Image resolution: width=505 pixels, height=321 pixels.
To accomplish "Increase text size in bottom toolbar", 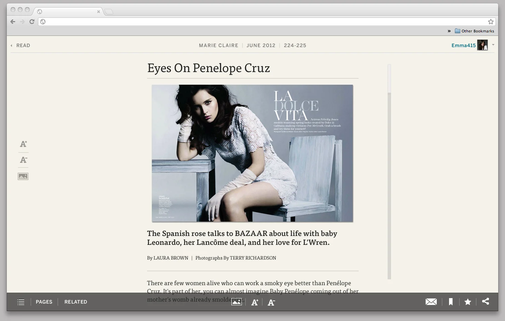I will pyautogui.click(x=255, y=302).
